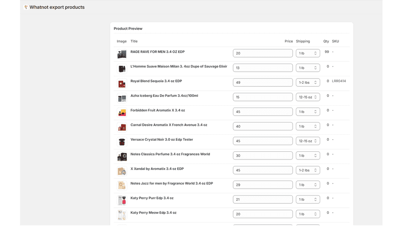Click SKU value 'LRR0414'
This screenshot has width=411, height=231.
pos(339,81)
